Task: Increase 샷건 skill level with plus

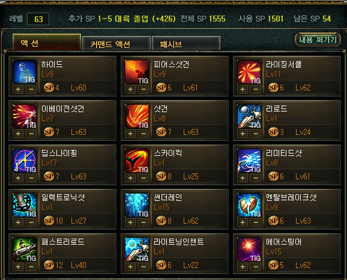Action: 130,134
